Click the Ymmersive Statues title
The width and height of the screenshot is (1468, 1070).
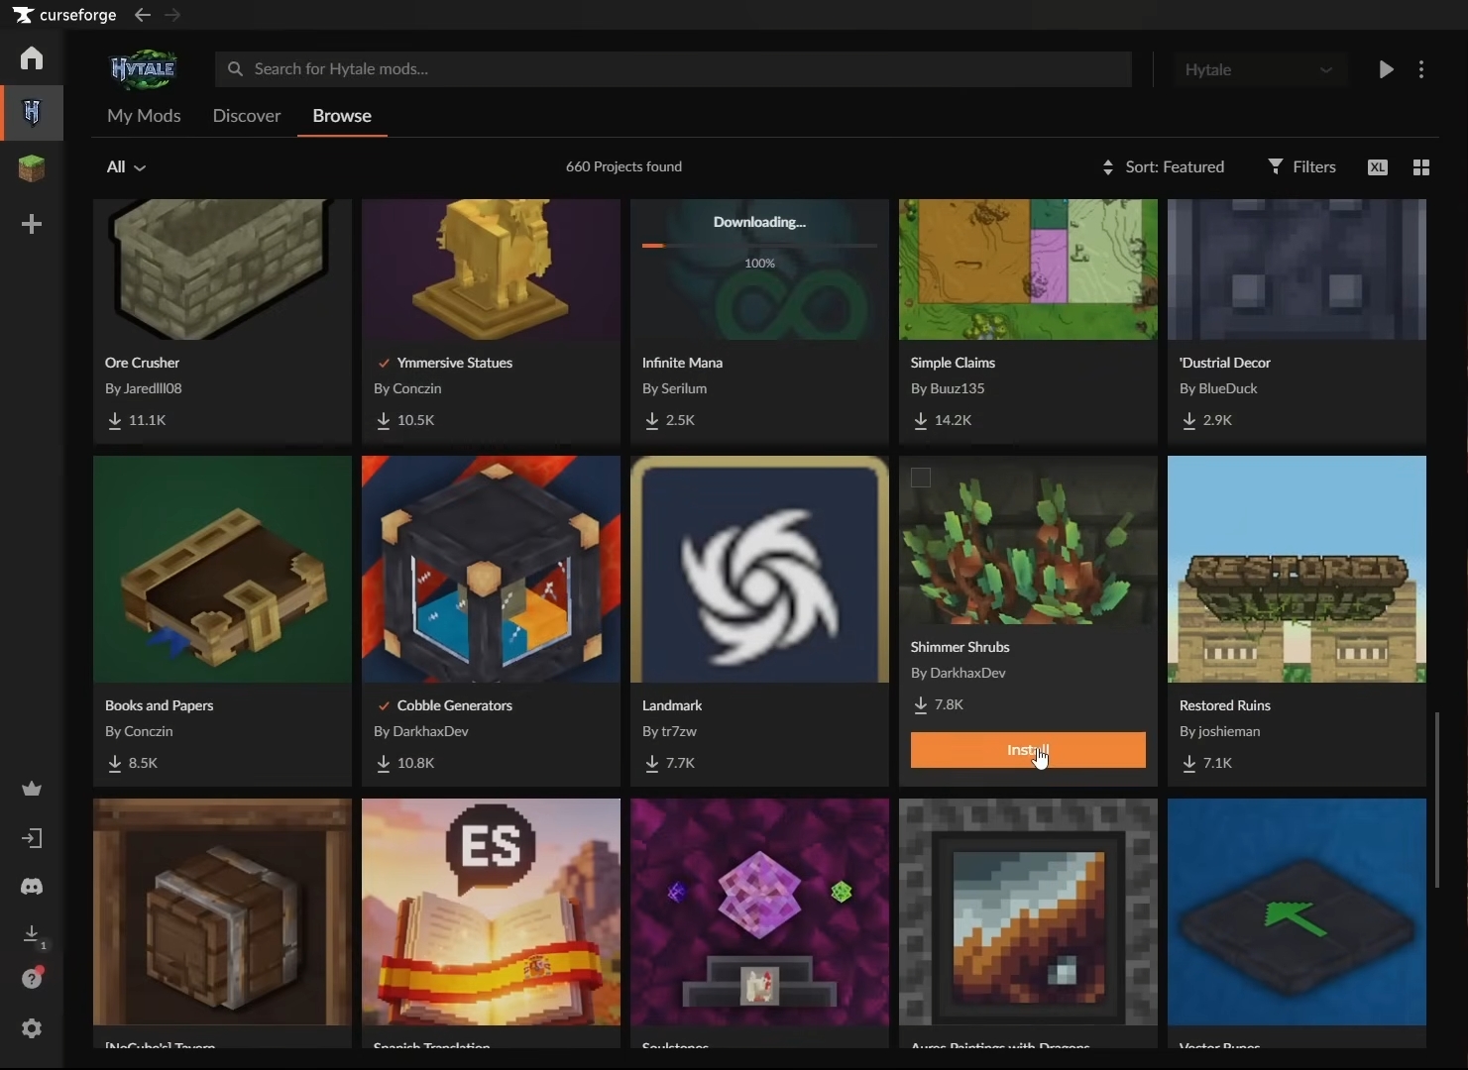point(455,363)
